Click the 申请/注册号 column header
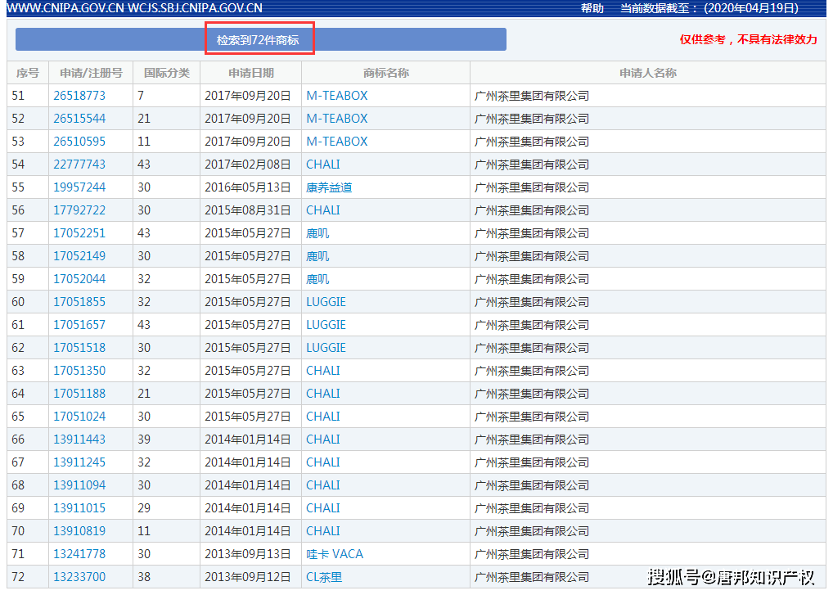 coord(91,73)
